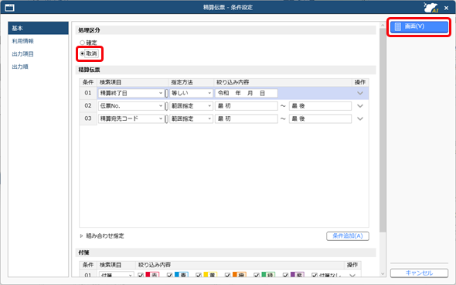Close the 精算伝票 条件設定 dialog
The width and height of the screenshot is (456, 285).
click(447, 8)
